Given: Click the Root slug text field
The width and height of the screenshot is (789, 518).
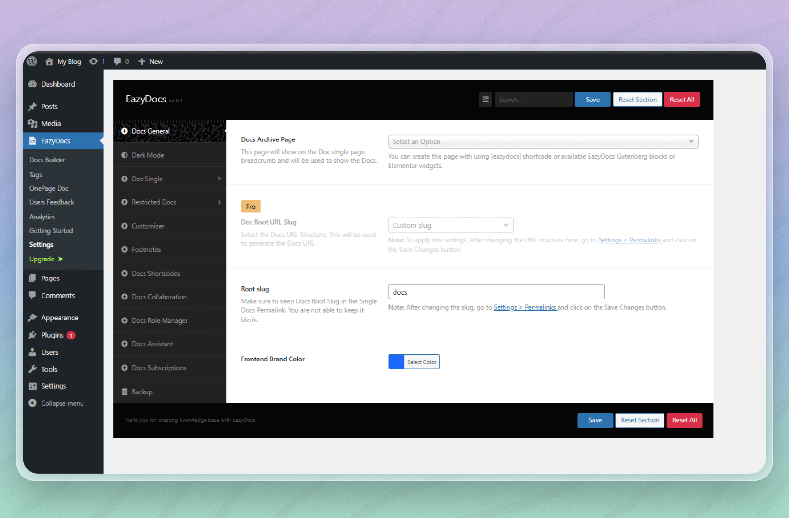Looking at the screenshot, I should coord(497,292).
